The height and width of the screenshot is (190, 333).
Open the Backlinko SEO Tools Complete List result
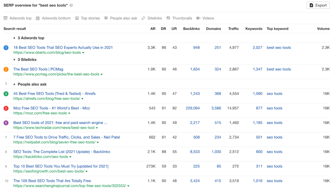[62, 152]
